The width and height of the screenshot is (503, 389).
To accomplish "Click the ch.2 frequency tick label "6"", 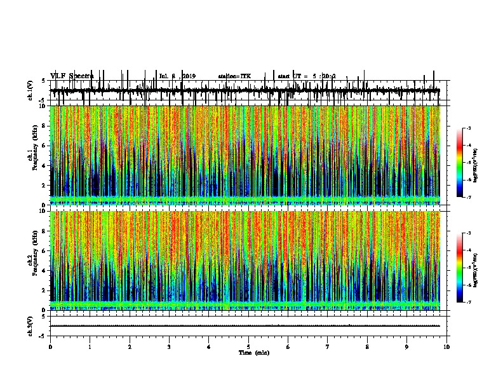I will tap(44, 251).
